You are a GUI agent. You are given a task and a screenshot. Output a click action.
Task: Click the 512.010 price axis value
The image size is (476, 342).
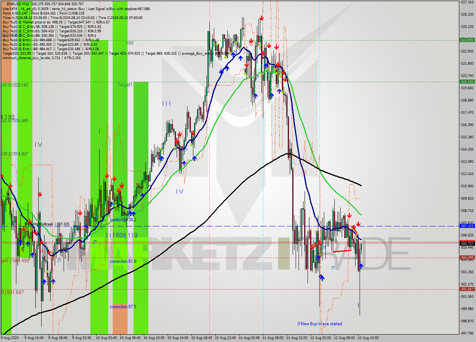point(467,174)
